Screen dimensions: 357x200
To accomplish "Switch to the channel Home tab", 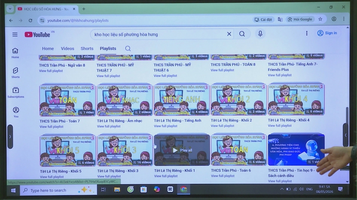I will 48,49.
